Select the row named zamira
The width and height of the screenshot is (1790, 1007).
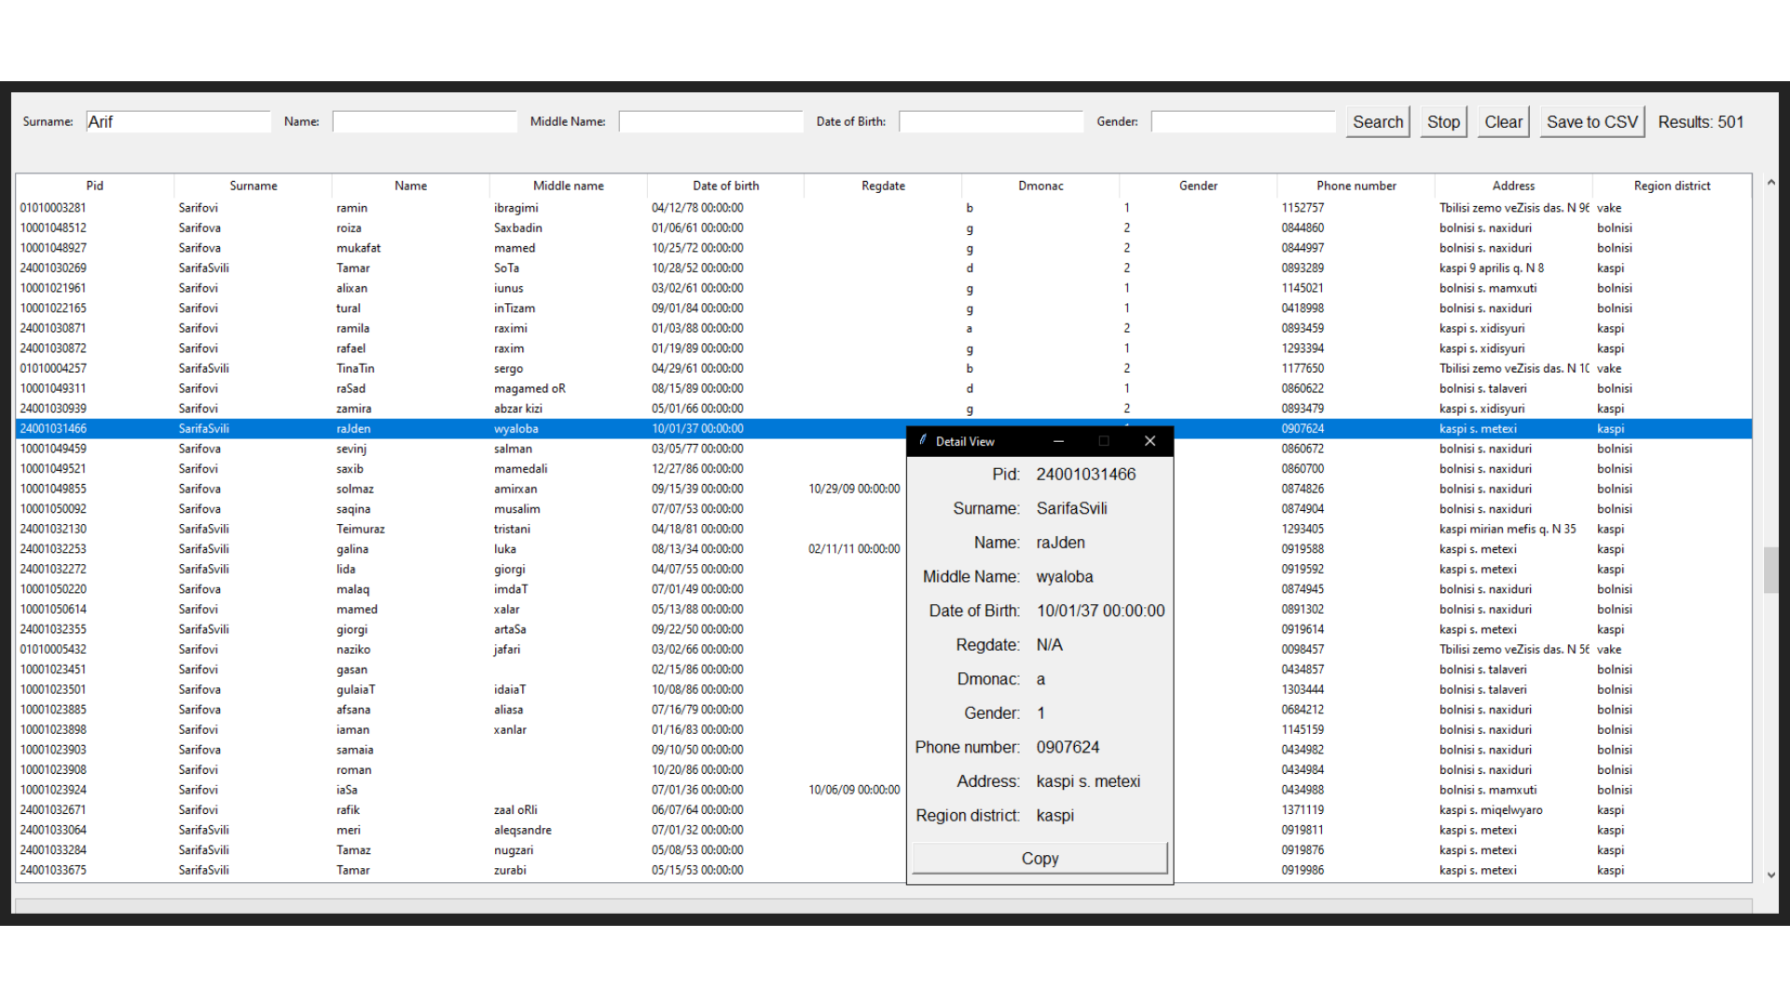coord(884,408)
